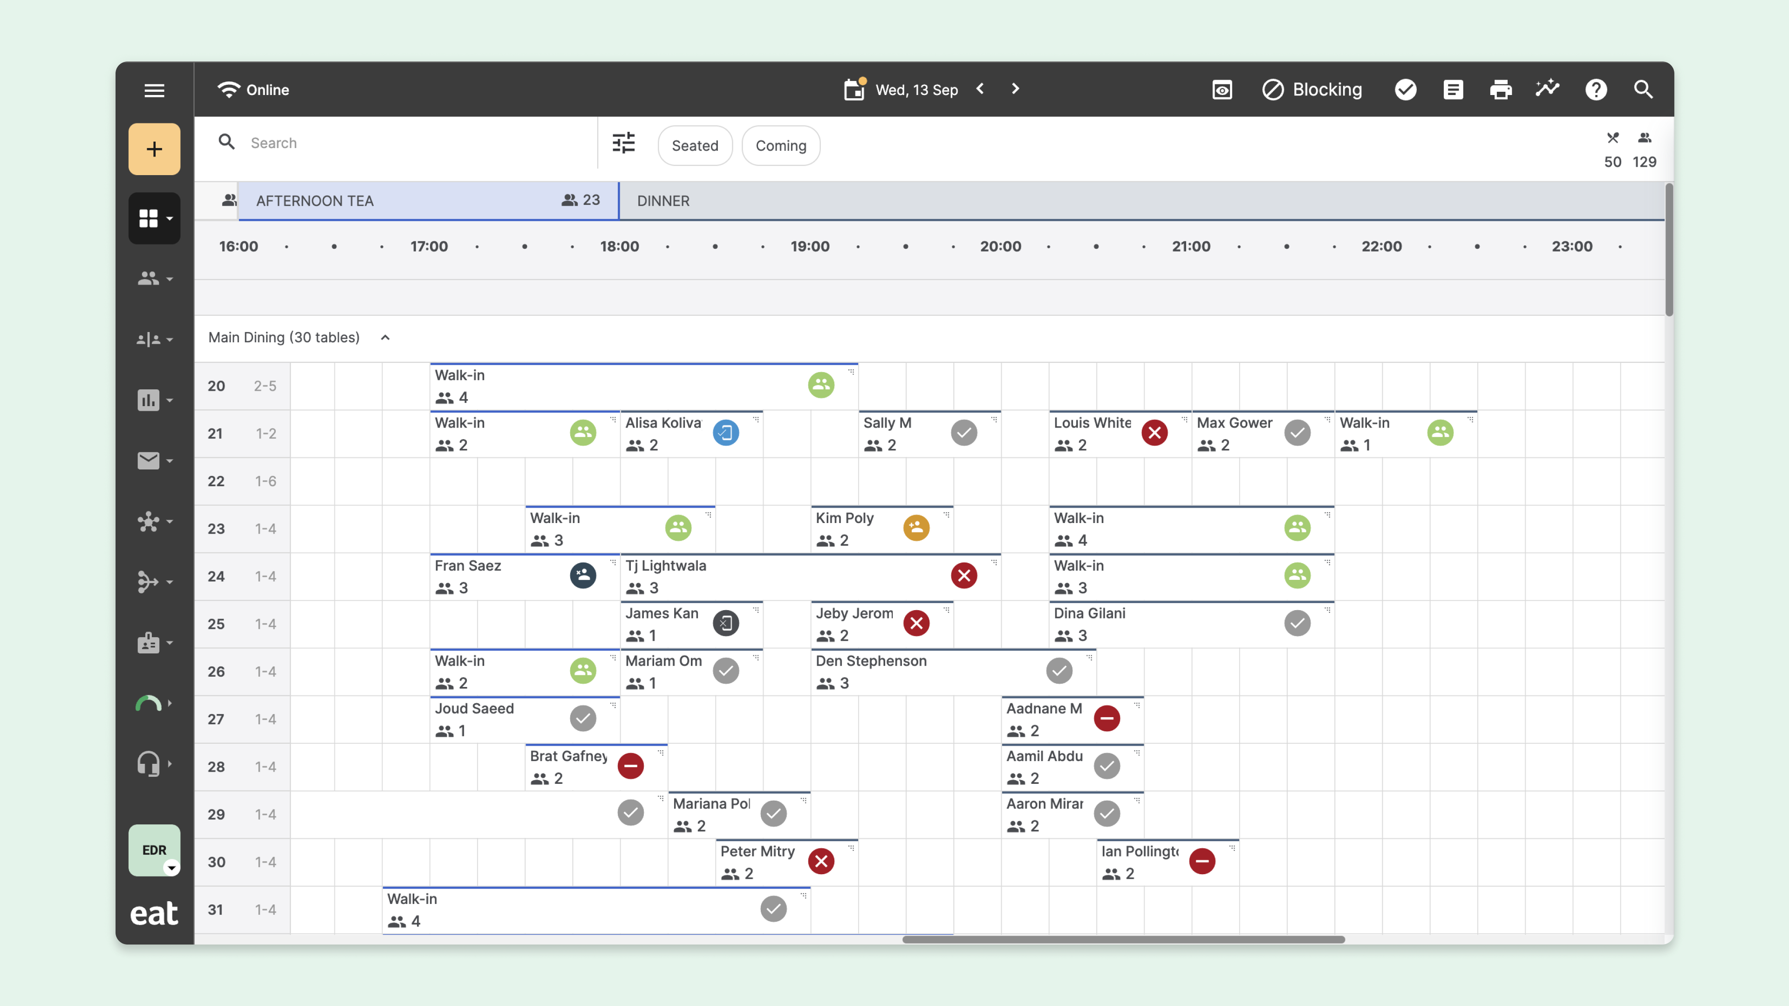Image resolution: width=1789 pixels, height=1006 pixels.
Task: Click the help question mark icon
Action: pos(1596,89)
